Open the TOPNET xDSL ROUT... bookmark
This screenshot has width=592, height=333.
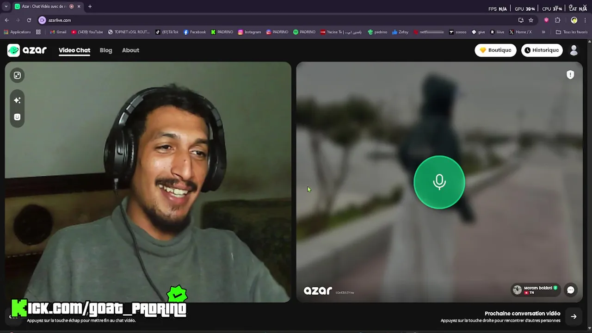tap(129, 32)
